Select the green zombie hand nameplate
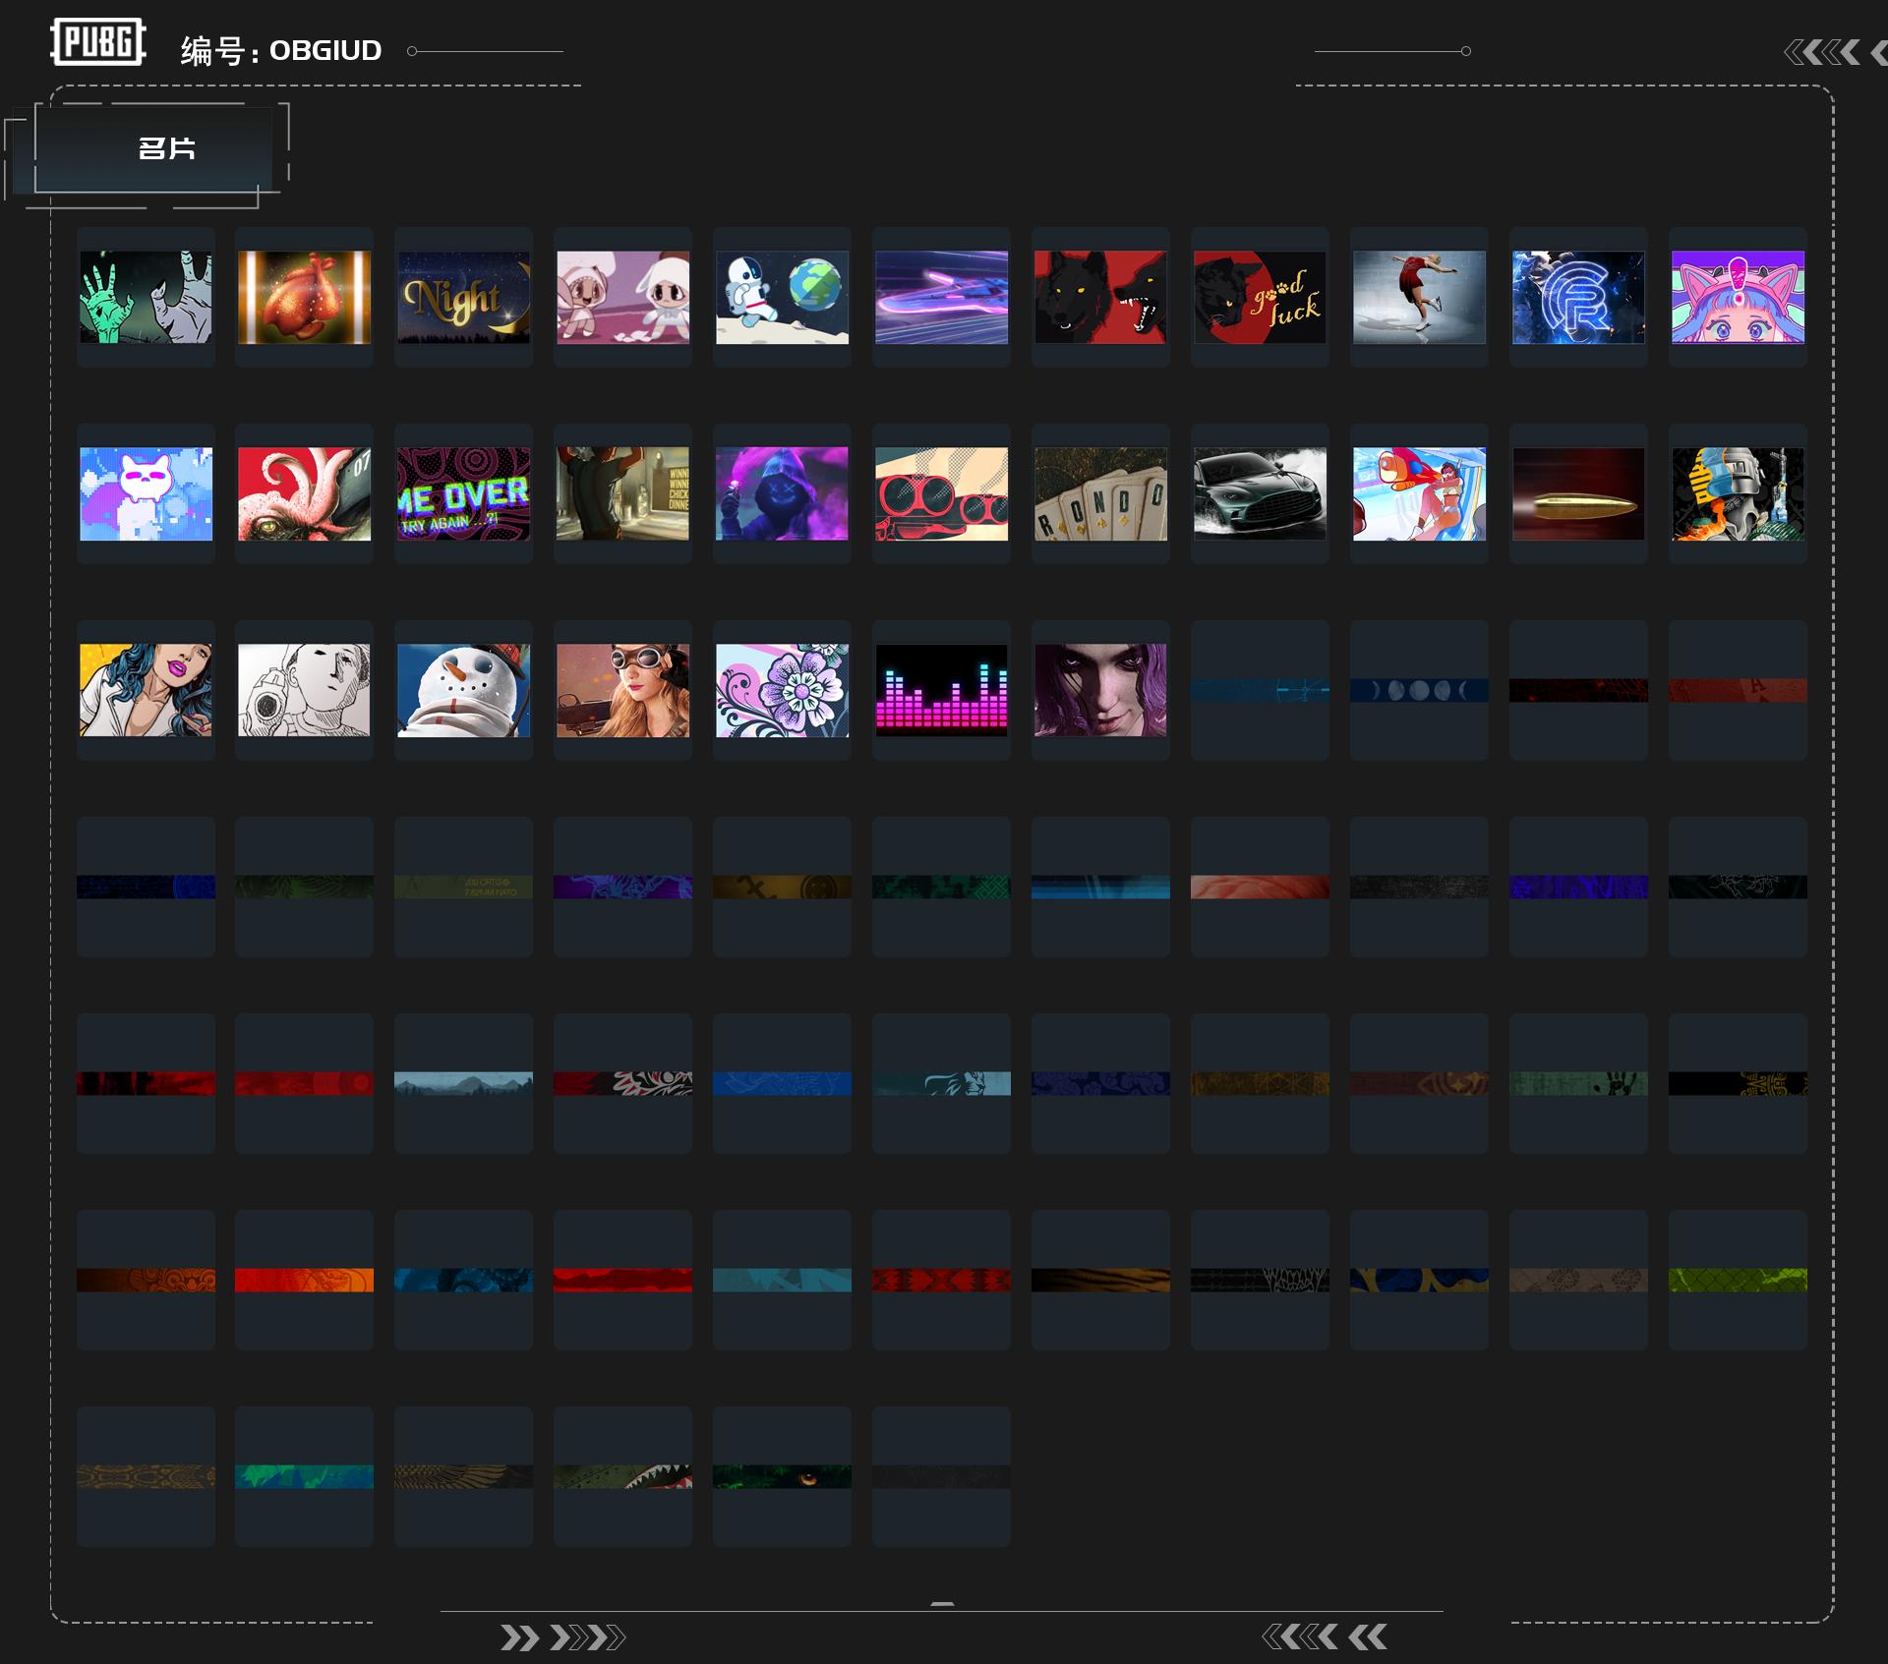The width and height of the screenshot is (1888, 1664). pos(146,297)
